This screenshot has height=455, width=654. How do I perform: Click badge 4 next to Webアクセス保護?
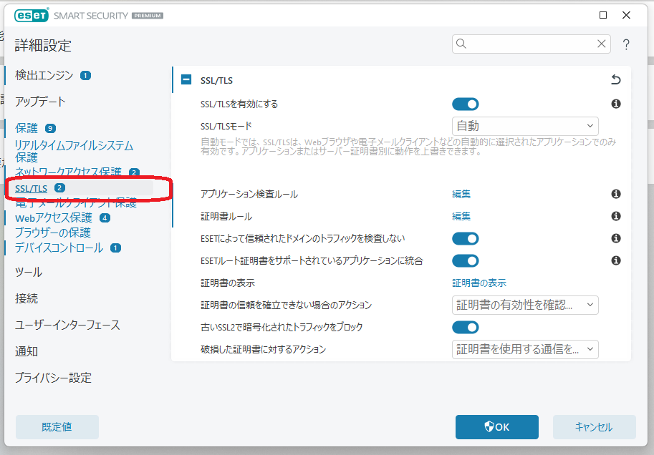[105, 218]
